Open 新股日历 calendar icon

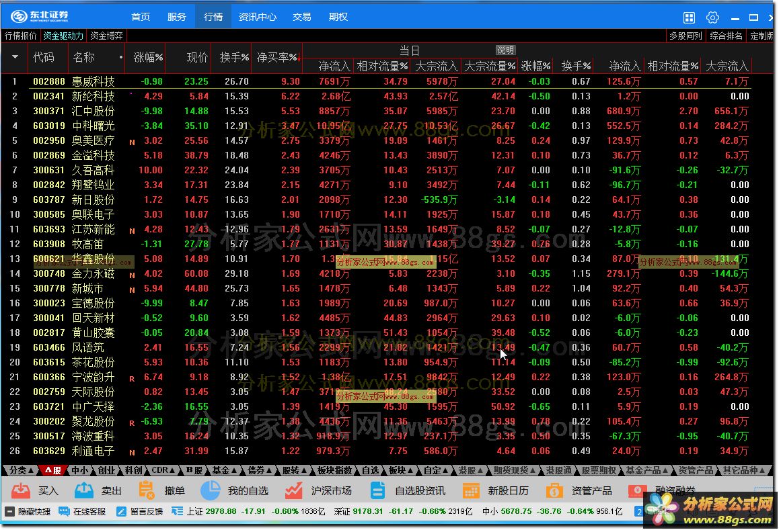[x=470, y=490]
